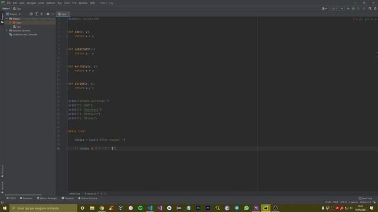Open the Tools menu
The width and height of the screenshot is (378, 212).
coord(67,3)
